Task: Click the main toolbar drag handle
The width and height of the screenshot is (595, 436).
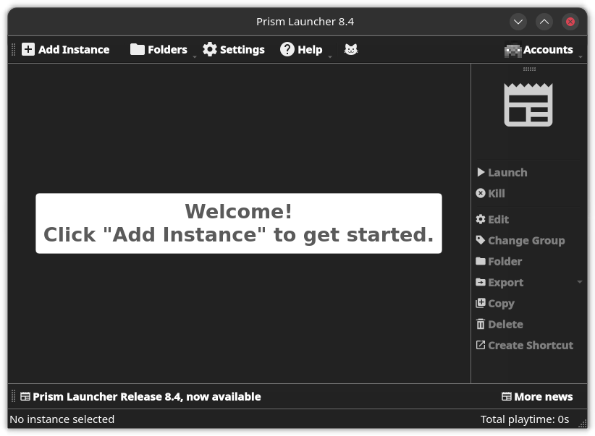Action: [x=13, y=50]
